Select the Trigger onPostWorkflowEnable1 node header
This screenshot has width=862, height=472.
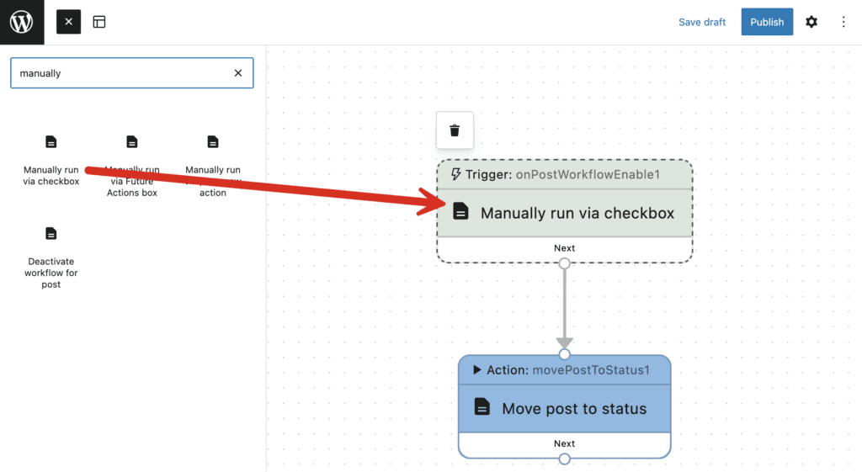coord(564,175)
